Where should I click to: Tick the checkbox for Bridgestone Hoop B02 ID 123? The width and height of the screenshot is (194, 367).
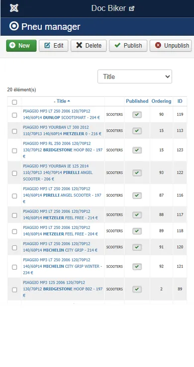(x=14, y=150)
